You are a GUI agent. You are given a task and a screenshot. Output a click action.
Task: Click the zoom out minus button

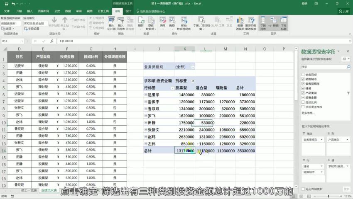(314, 196)
